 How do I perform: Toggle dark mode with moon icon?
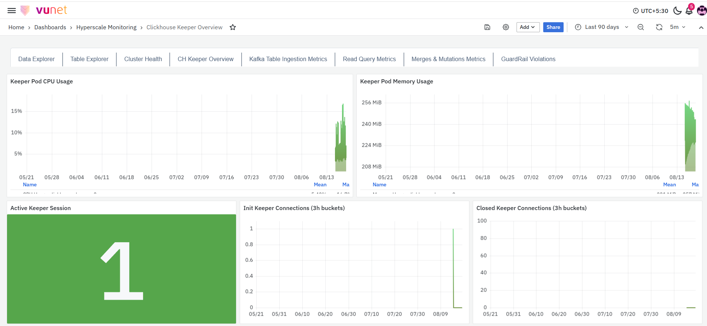pyautogui.click(x=677, y=10)
